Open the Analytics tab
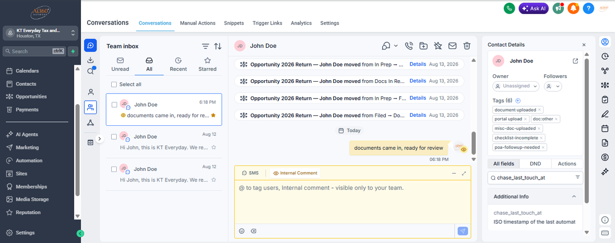615x243 pixels. (301, 23)
